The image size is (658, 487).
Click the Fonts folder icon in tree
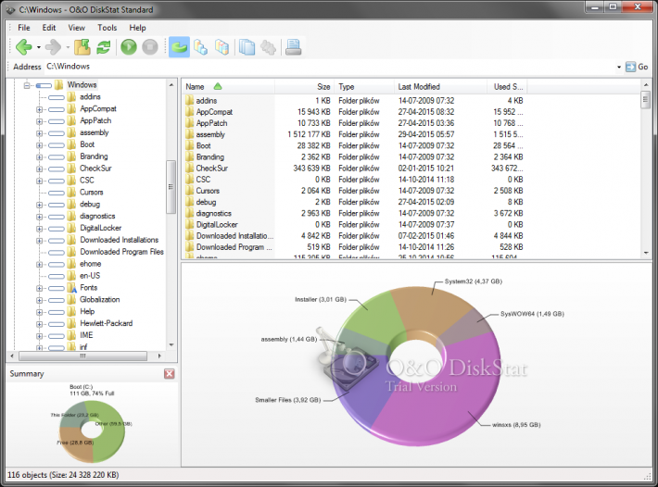(71, 288)
